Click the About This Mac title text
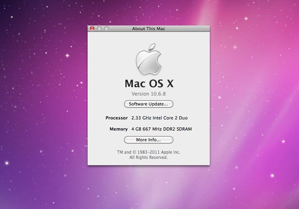The width and height of the screenshot is (299, 209). click(149, 29)
